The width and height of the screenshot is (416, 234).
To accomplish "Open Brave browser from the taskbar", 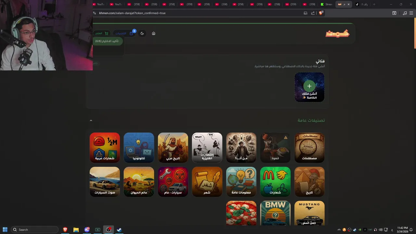I will [x=65, y=229].
